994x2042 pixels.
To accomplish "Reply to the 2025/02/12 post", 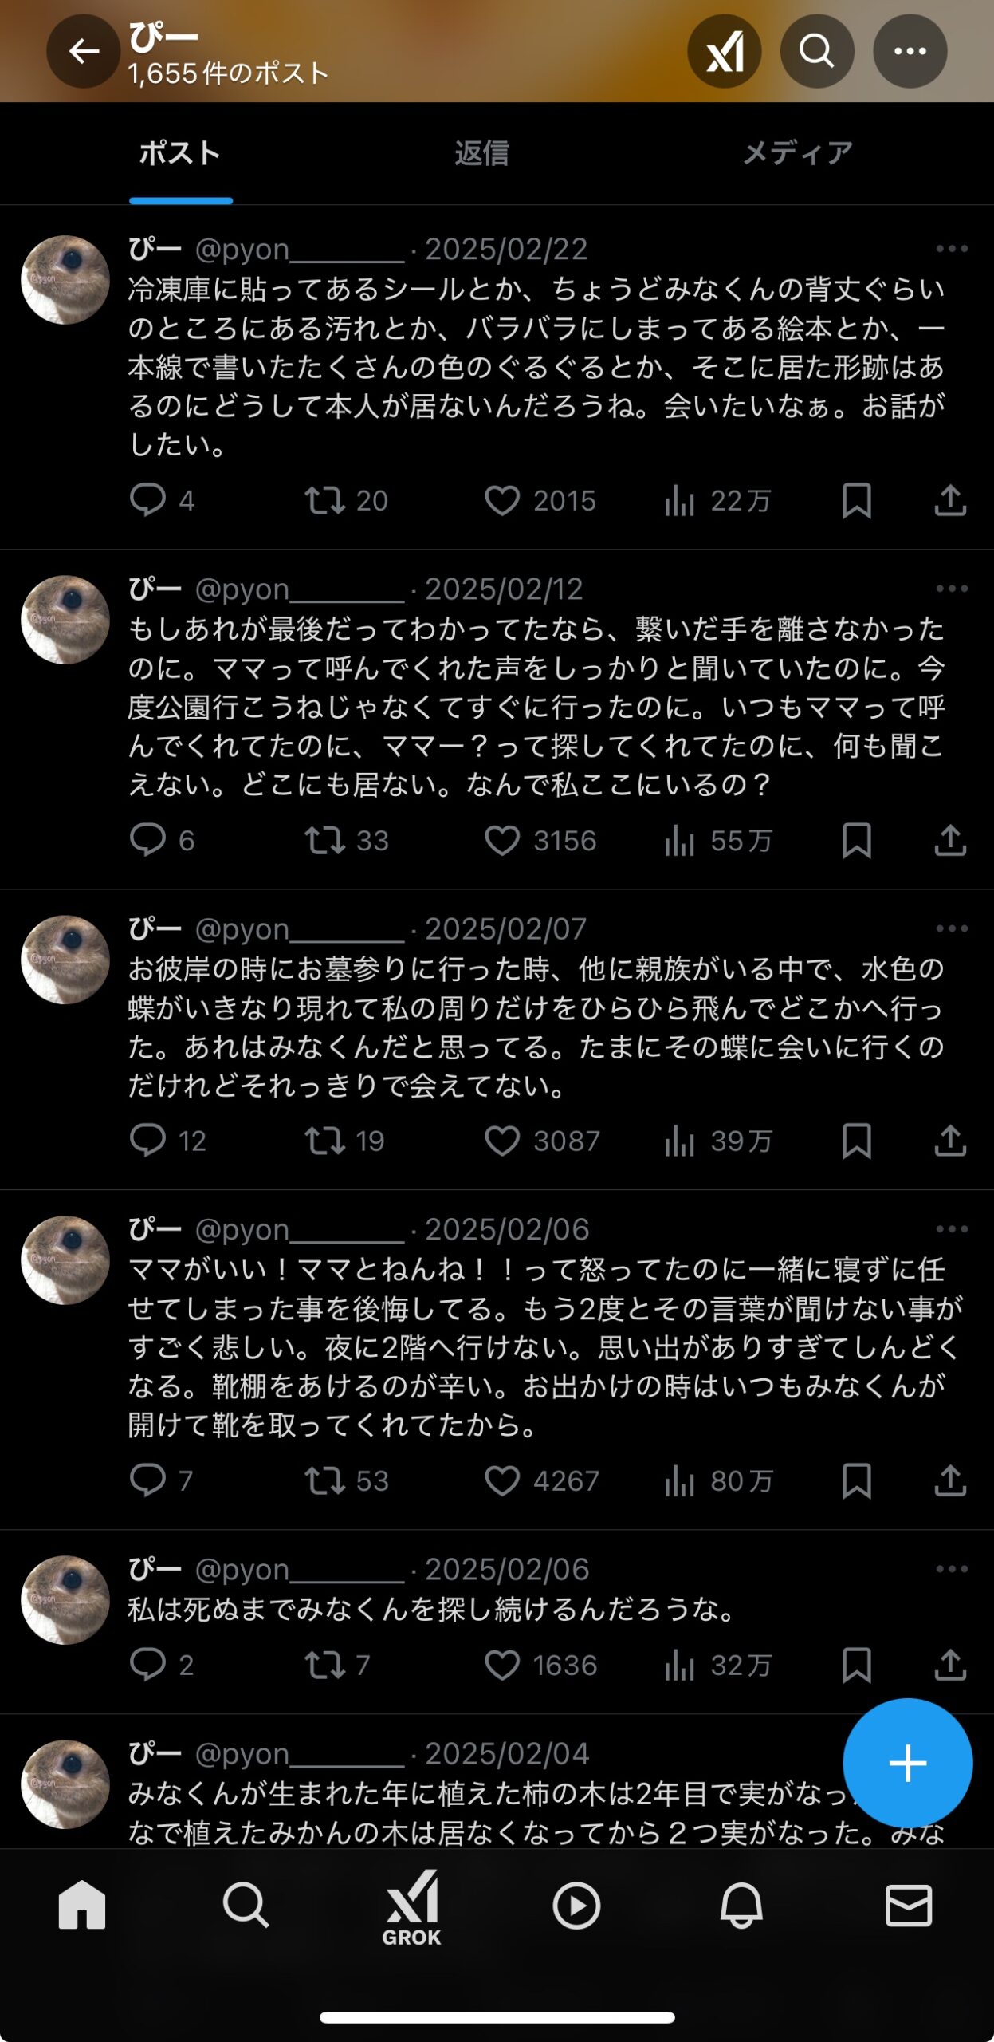I will [x=147, y=841].
